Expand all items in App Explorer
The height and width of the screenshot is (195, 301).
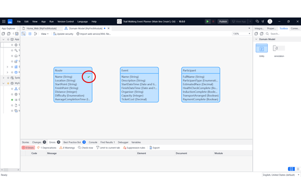[9, 34]
